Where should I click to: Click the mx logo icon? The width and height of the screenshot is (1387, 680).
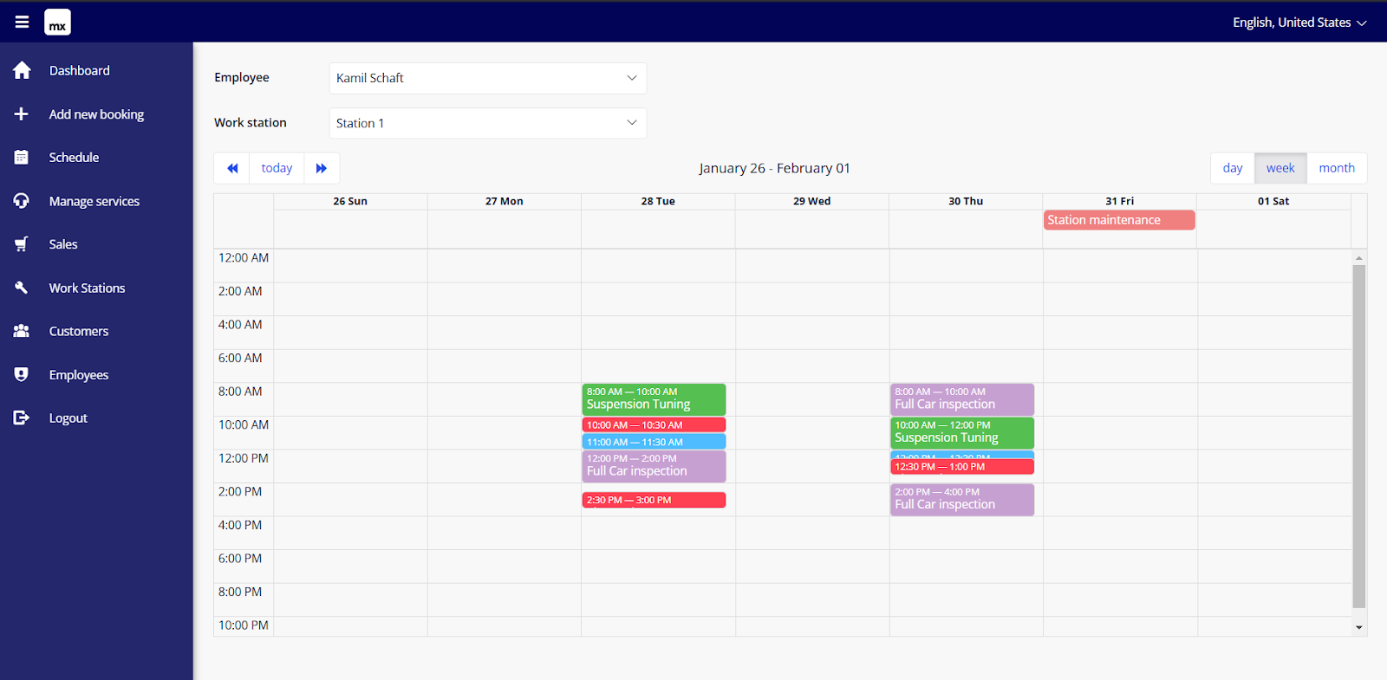[57, 23]
